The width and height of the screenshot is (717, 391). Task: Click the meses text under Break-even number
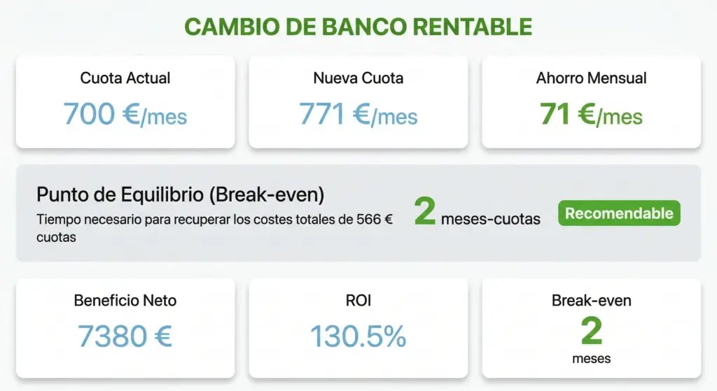pos(592,359)
